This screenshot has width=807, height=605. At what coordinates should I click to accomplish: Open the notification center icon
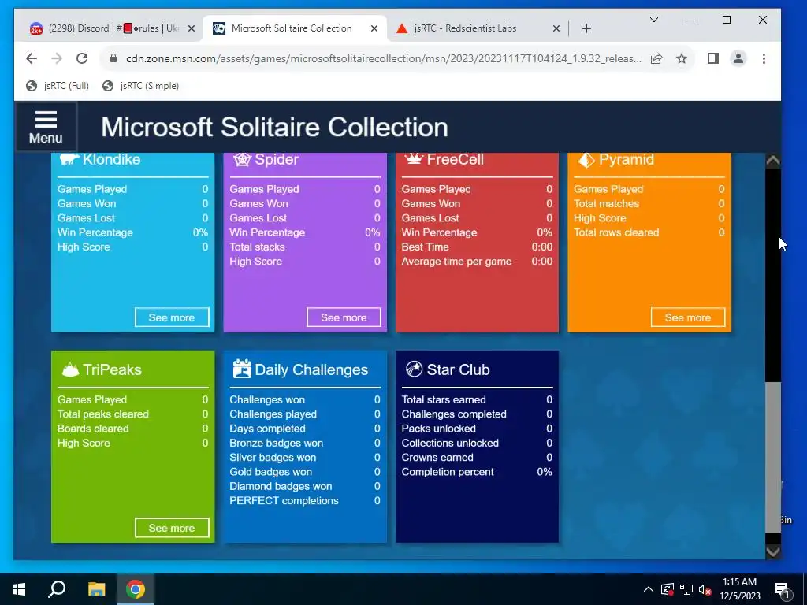coord(782,589)
